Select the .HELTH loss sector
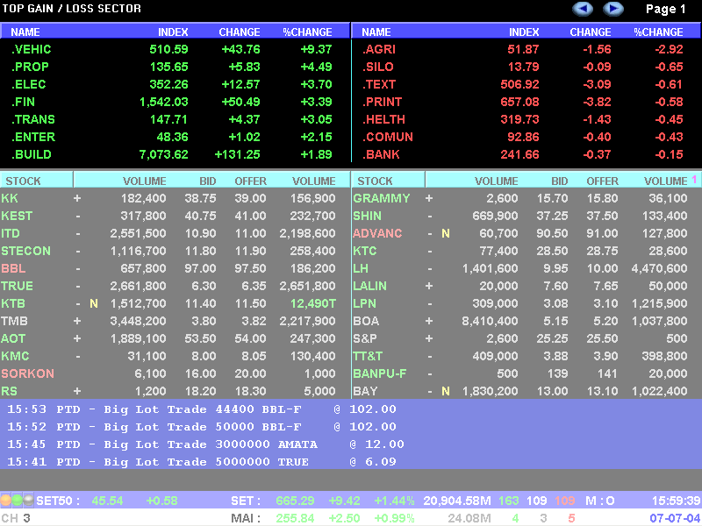The width and height of the screenshot is (702, 526). point(383,119)
